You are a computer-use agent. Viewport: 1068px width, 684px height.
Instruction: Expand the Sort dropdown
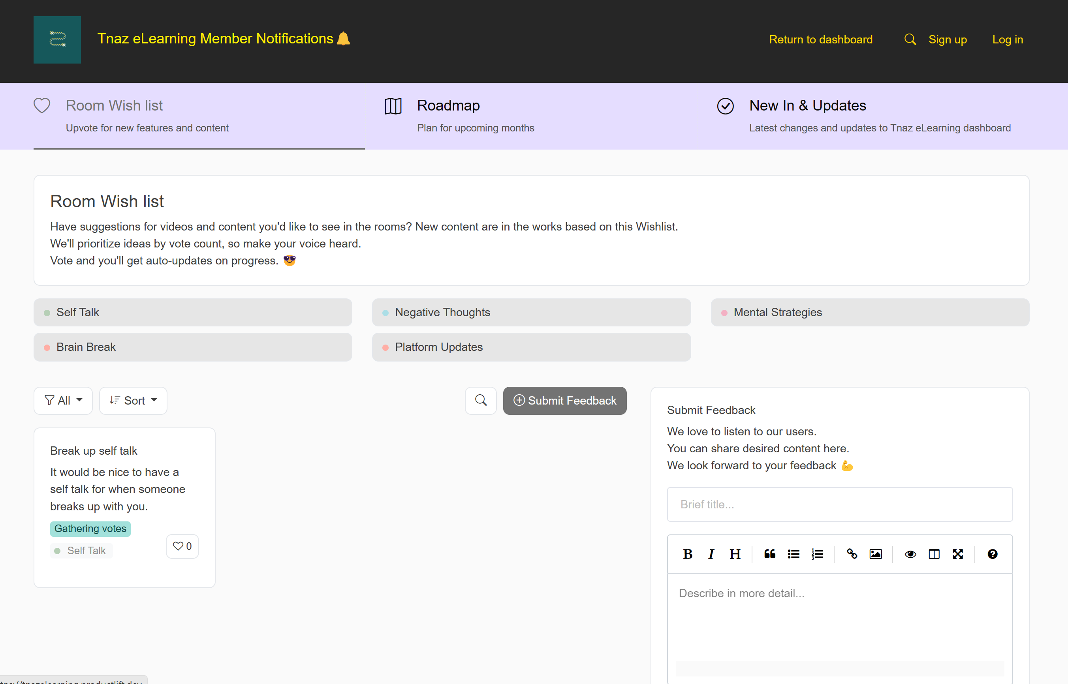click(133, 401)
